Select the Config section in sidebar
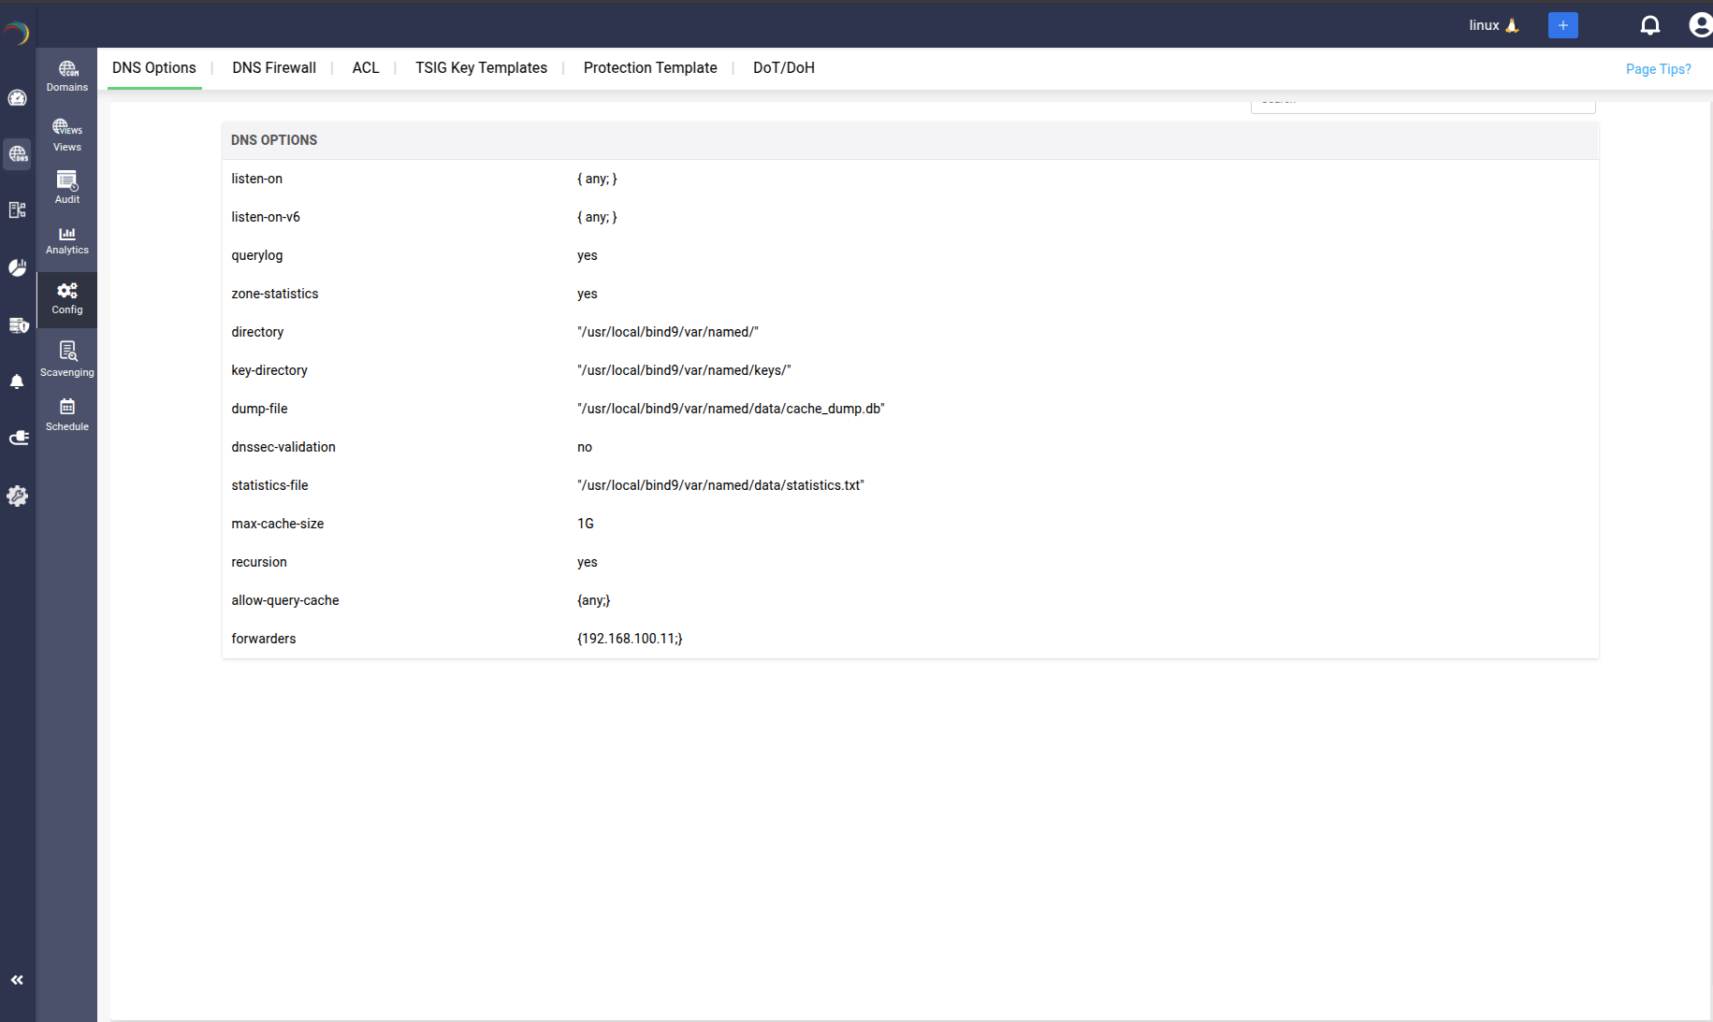The height and width of the screenshot is (1022, 1713). click(67, 298)
